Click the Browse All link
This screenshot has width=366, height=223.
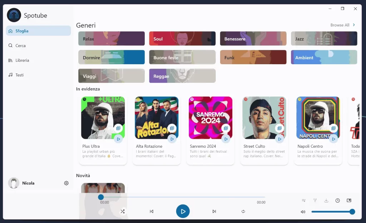click(340, 25)
